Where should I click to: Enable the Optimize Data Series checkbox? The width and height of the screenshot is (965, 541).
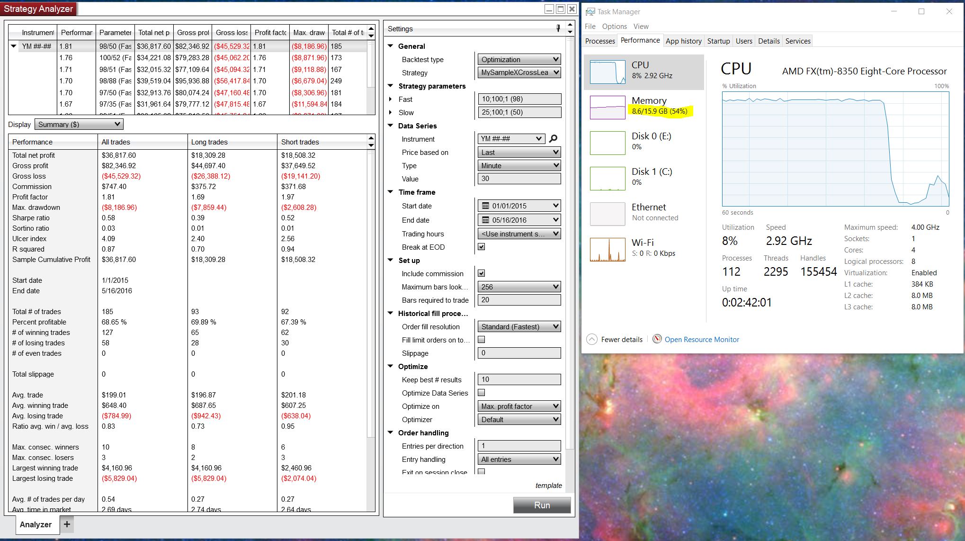click(482, 393)
